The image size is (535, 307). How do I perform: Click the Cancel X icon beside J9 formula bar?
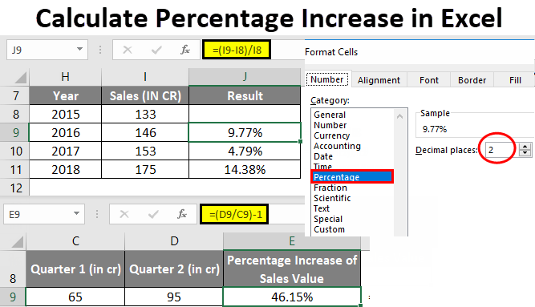click(x=128, y=50)
